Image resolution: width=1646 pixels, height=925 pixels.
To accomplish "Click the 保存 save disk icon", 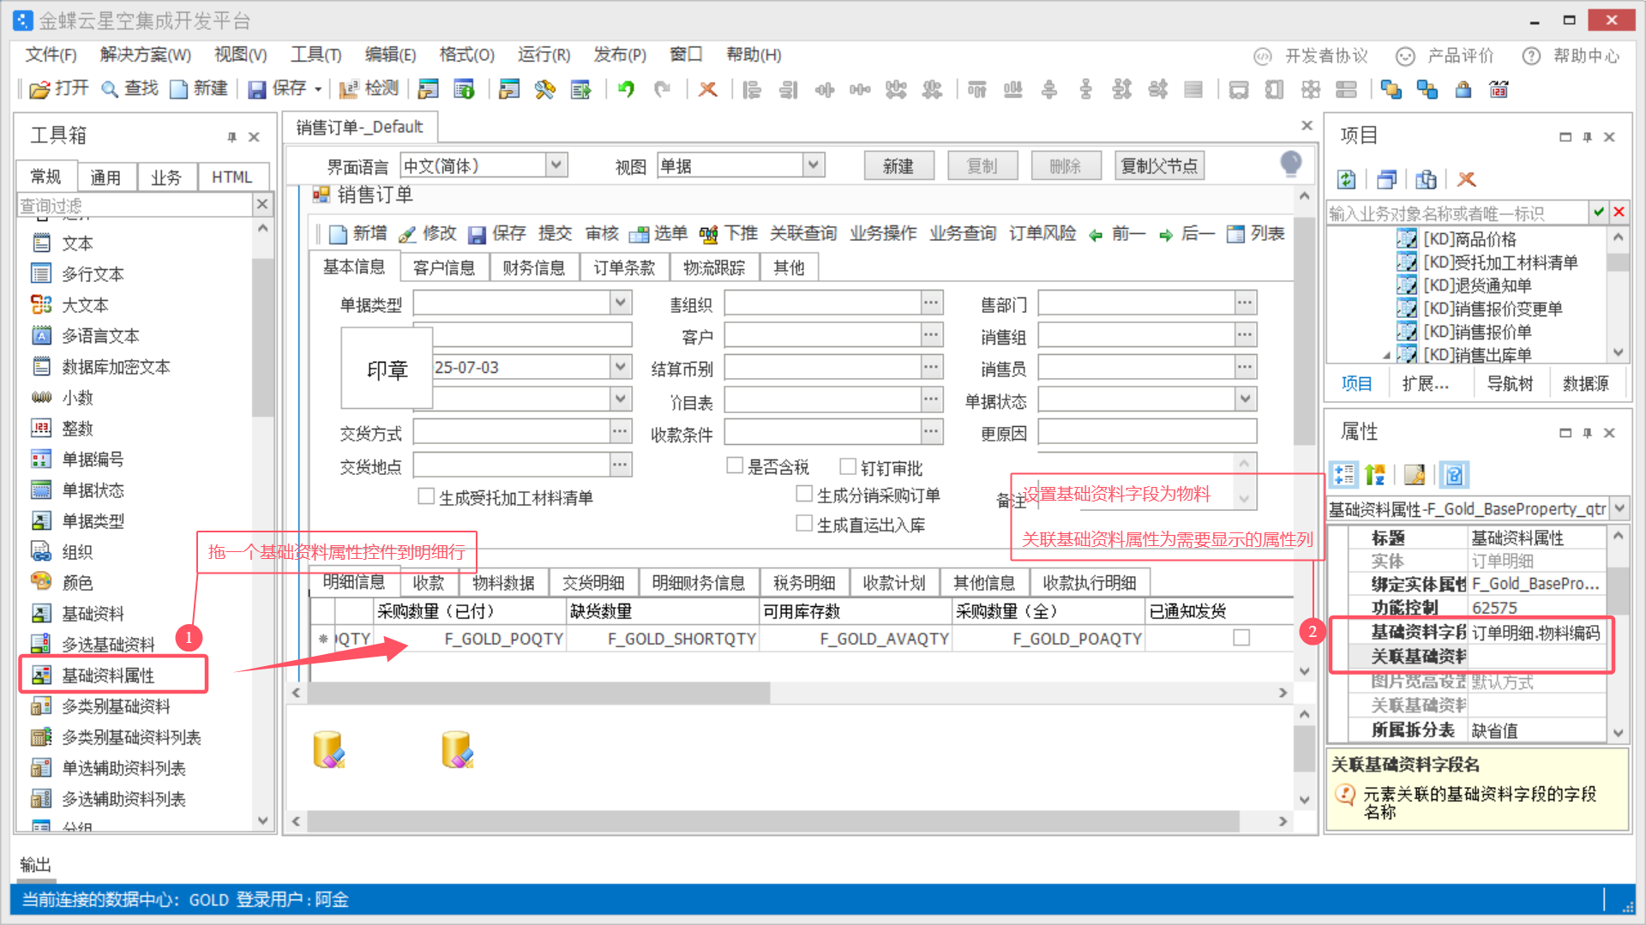I will point(256,89).
